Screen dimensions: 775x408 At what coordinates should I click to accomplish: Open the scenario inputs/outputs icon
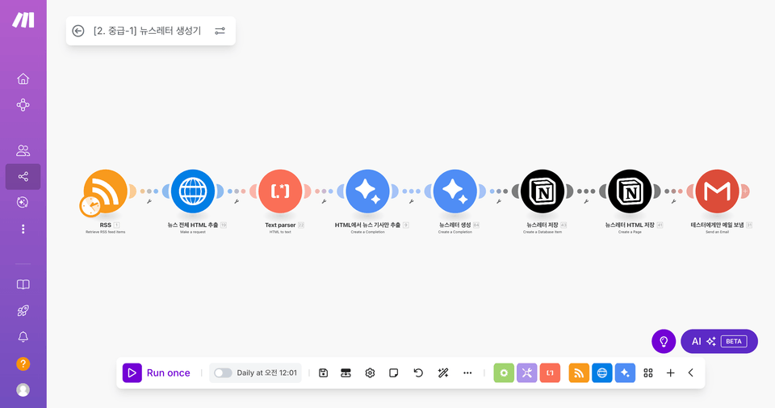coord(346,373)
